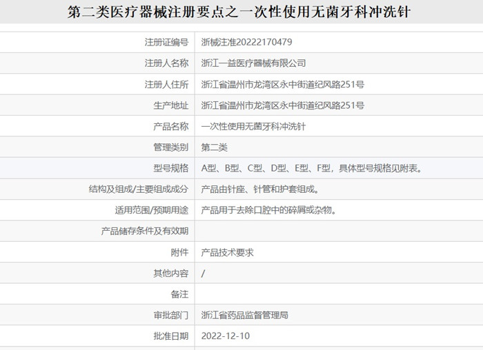The width and height of the screenshot is (483, 350).
Task: Select the address in the 生产地址 row
Action: [283, 105]
